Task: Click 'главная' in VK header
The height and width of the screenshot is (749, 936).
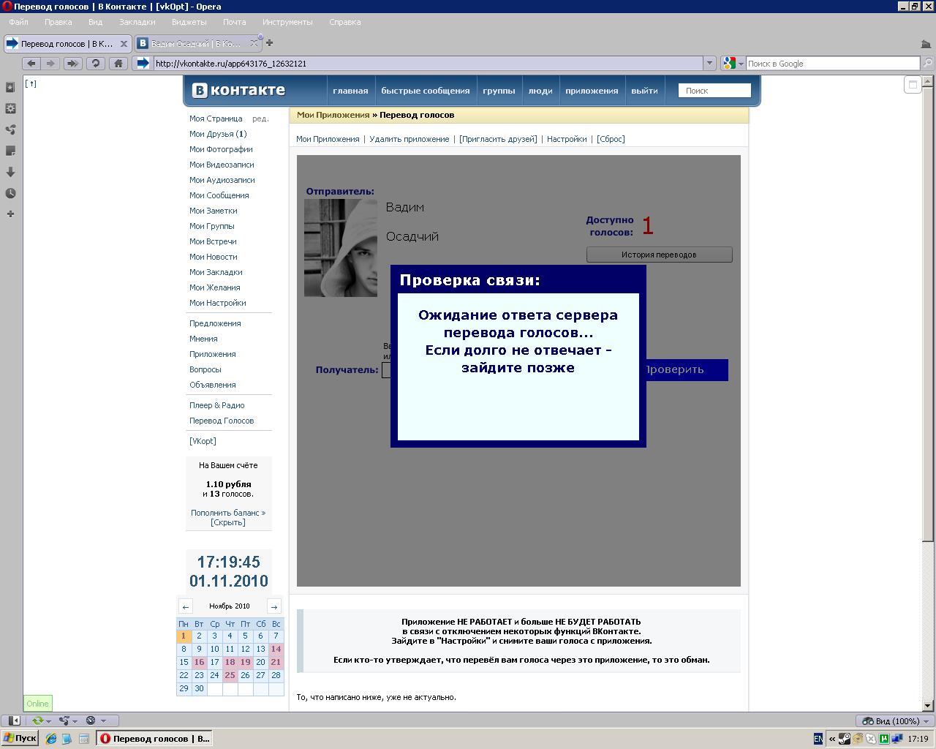Action: [x=350, y=91]
